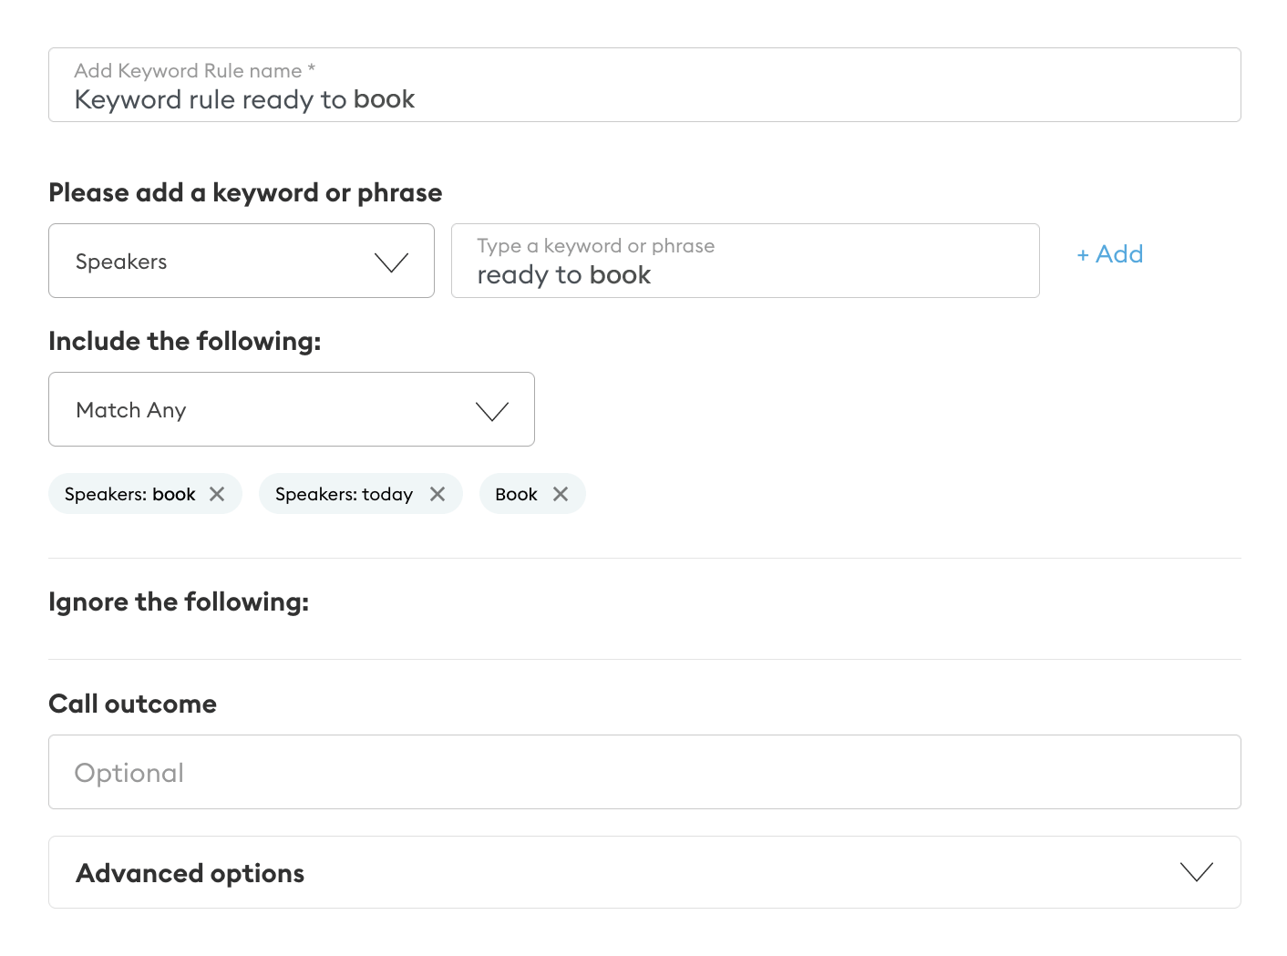Image resolution: width=1287 pixels, height=956 pixels.
Task: Click the Advanced options chevron icon
Action: pos(1196,872)
